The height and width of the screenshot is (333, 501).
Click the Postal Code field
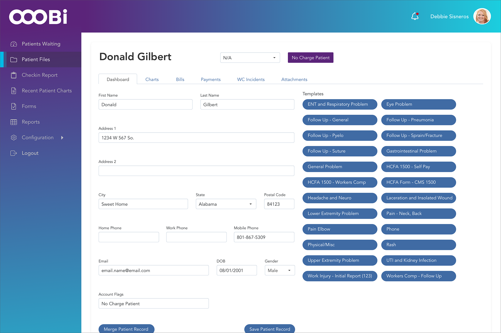coord(279,204)
